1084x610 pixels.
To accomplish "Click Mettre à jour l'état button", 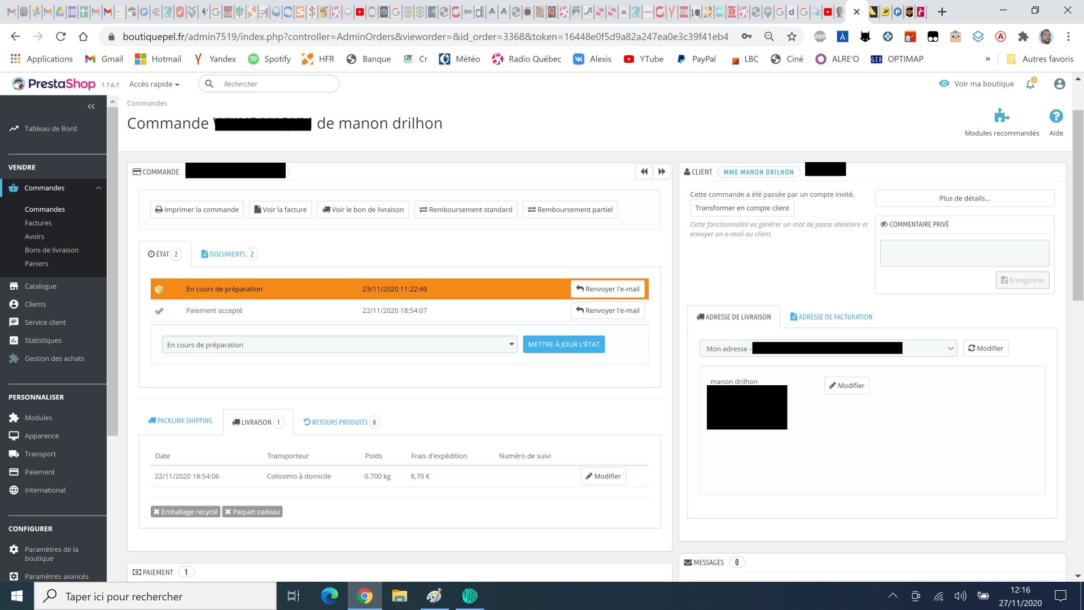I will tap(563, 345).
